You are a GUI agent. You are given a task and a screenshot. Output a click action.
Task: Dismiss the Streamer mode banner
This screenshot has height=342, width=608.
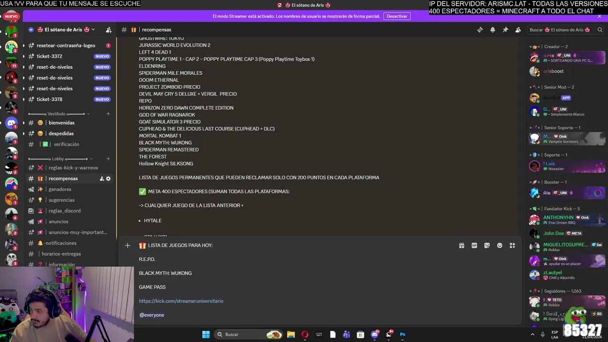click(x=599, y=16)
